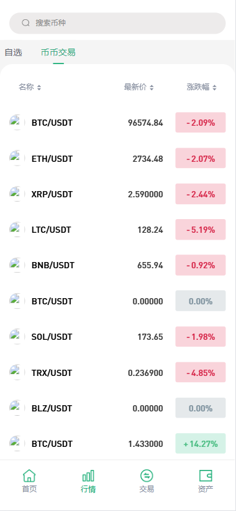Open BTC/USDT row priced 96574.84
The width and height of the screenshot is (236, 511).
pyautogui.click(x=117, y=123)
